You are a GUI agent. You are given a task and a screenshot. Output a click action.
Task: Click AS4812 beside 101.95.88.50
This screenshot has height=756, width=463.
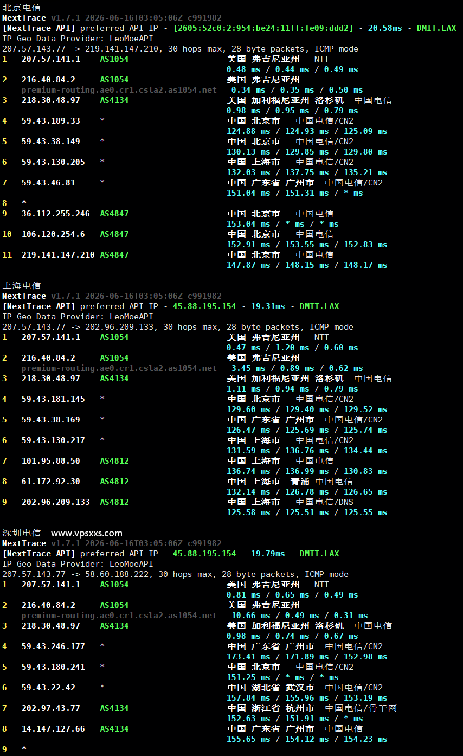pos(114,461)
